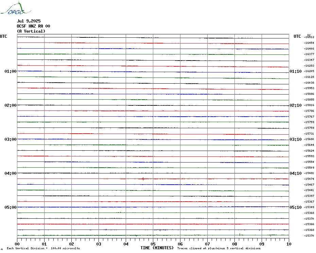Click the '01:00' time label
The image size is (316, 253).
(11, 71)
